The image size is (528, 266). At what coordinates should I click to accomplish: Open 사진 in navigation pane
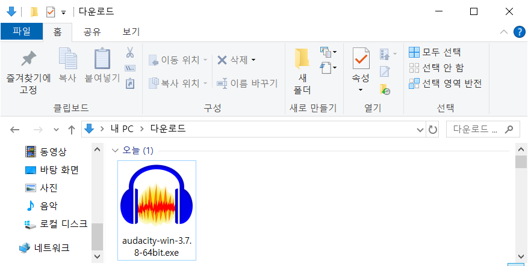tap(41, 188)
